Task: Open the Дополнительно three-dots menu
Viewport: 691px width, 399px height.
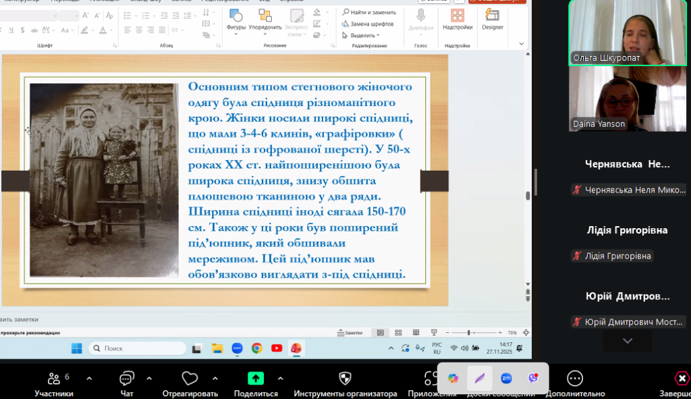Action: [575, 379]
